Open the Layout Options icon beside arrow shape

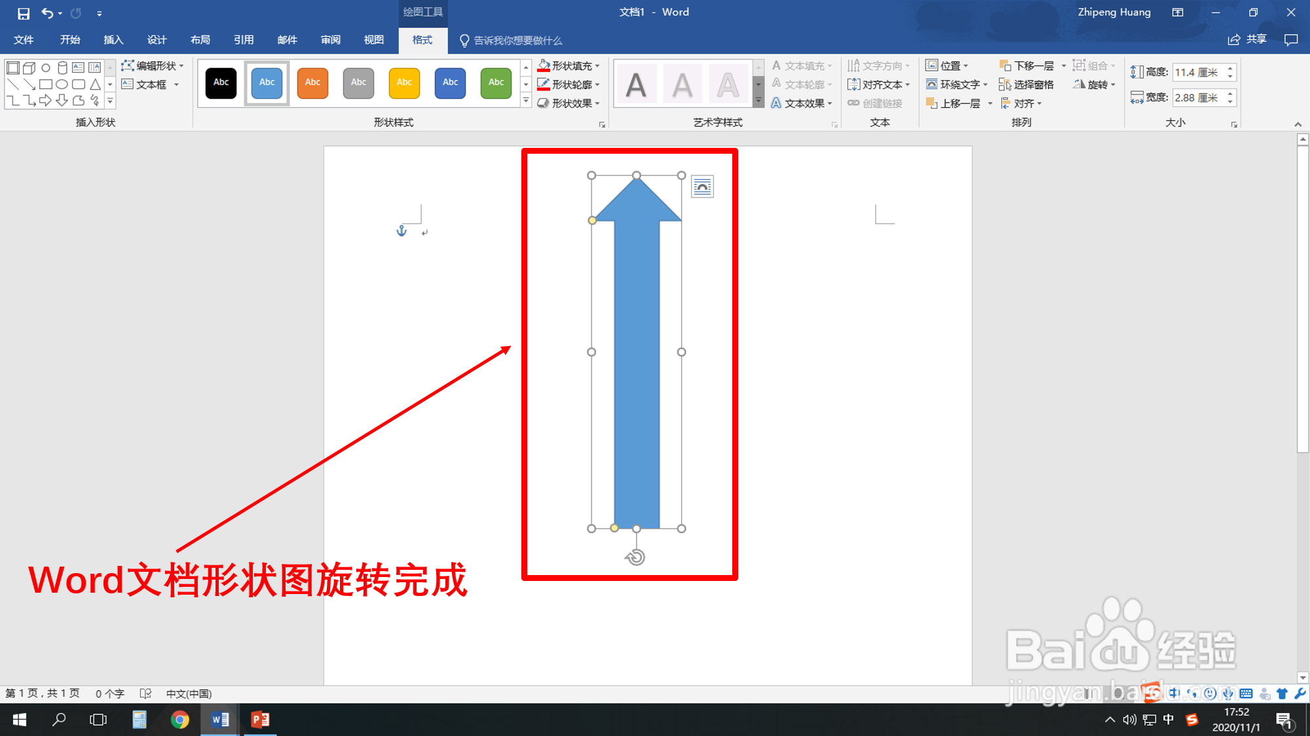tap(702, 187)
